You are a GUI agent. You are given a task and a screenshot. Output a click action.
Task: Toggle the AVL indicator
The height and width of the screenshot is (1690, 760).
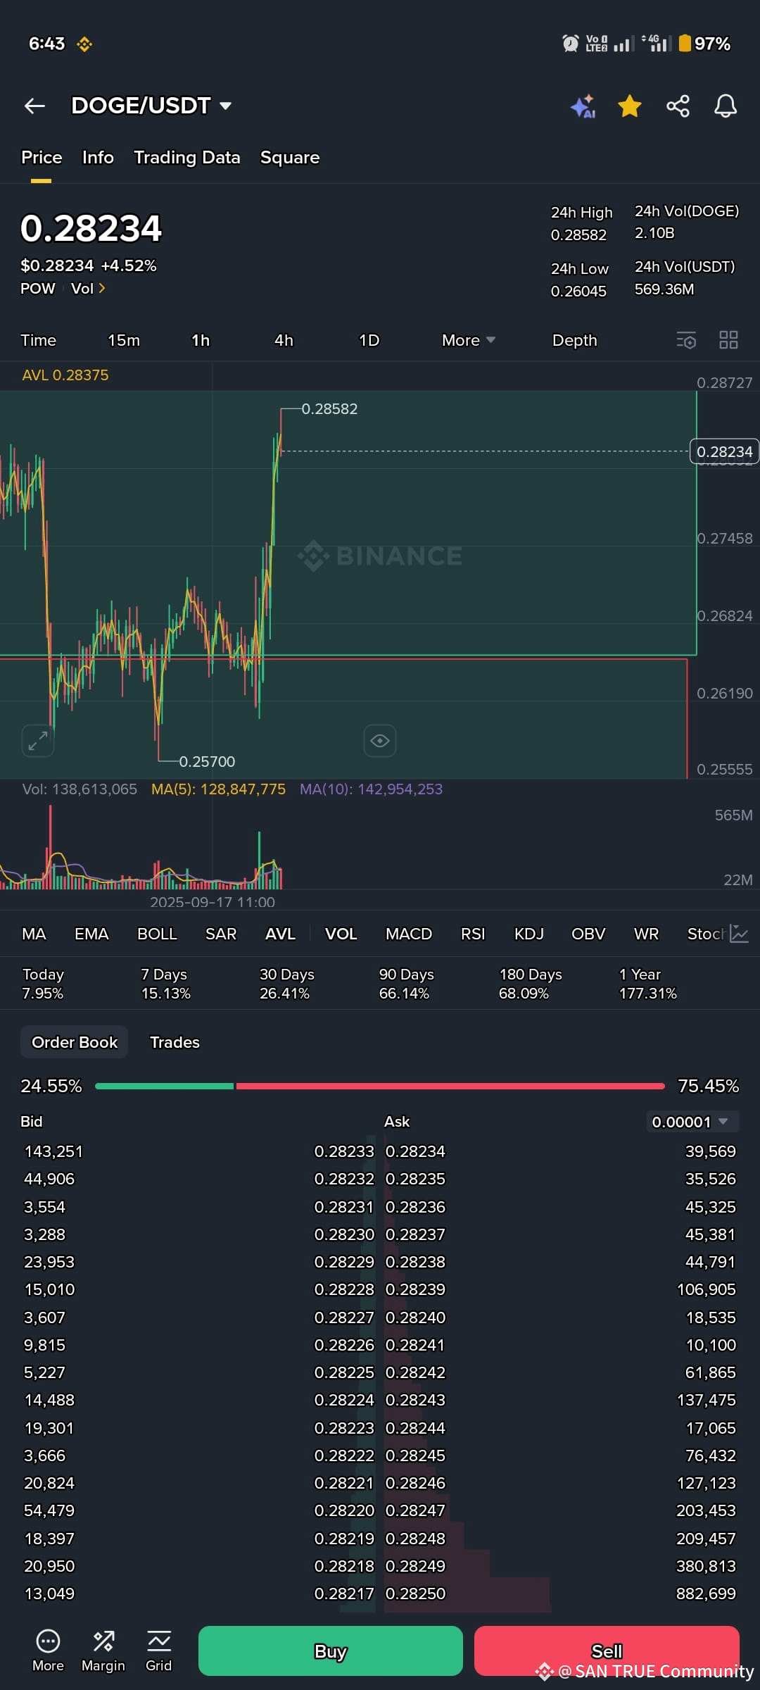(x=280, y=934)
